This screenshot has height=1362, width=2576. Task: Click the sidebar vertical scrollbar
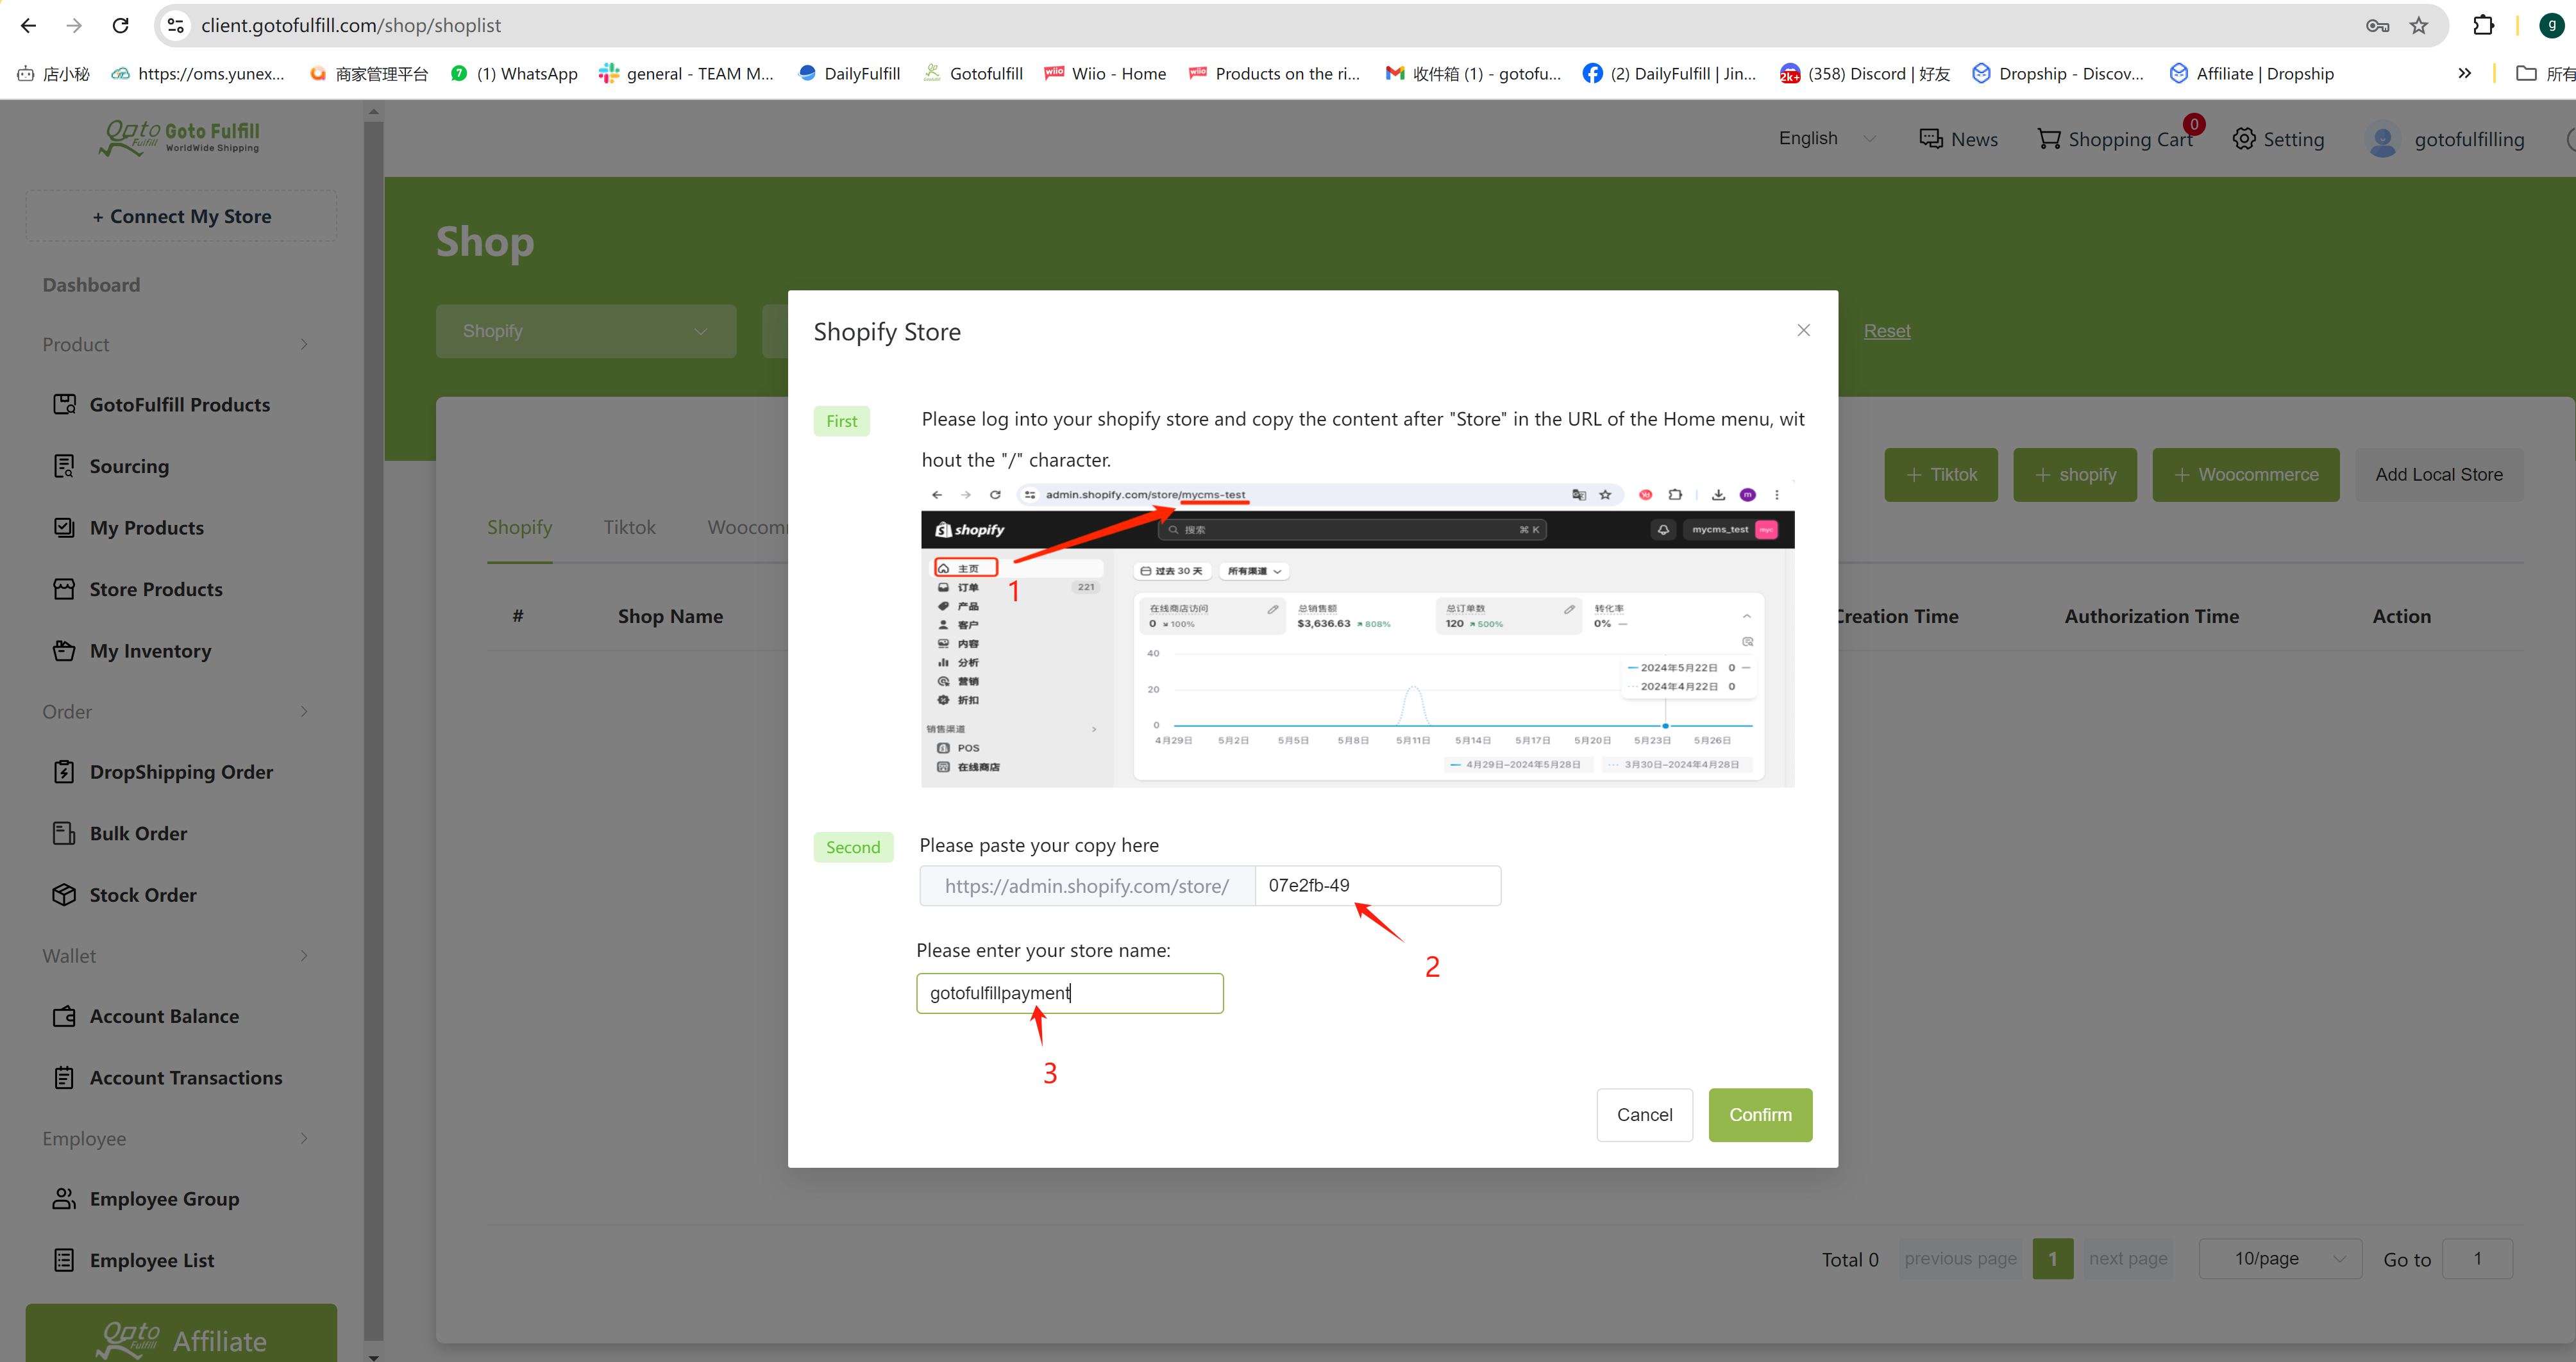click(373, 729)
